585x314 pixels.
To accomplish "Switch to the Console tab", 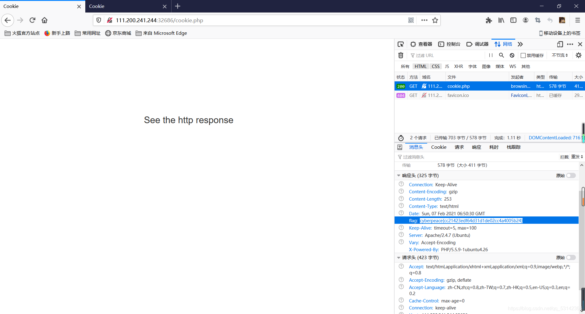I will (449, 44).
